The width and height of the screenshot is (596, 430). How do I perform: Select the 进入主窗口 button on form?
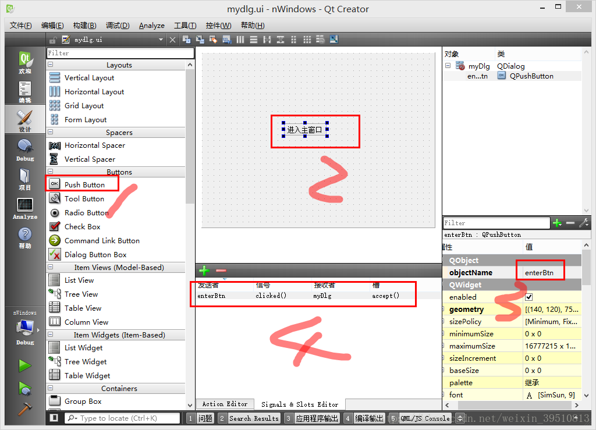coord(305,130)
